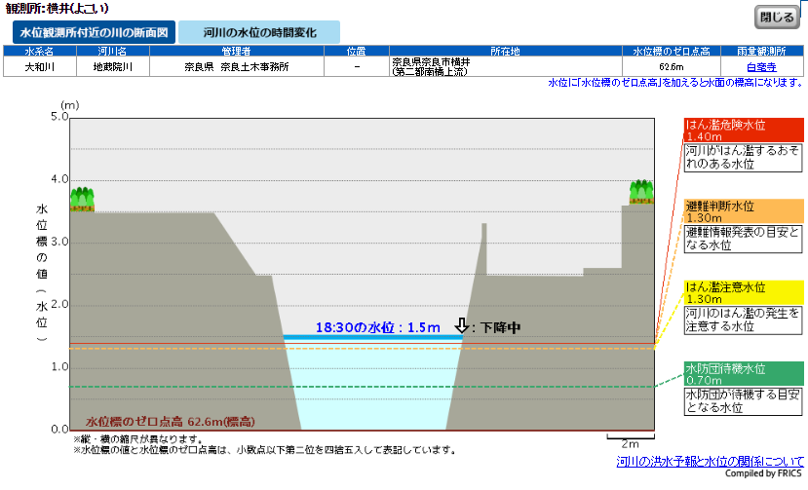Click the はん濫危険水位 1.40m red legend label
This screenshot has height=490, width=808.
click(744, 131)
